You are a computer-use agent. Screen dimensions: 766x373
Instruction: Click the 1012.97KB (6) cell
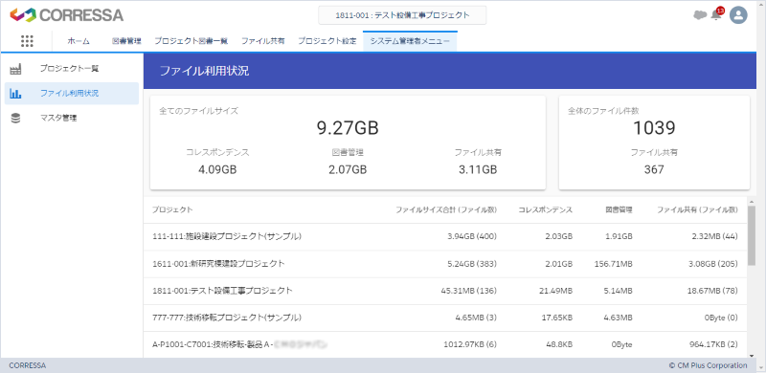click(470, 344)
